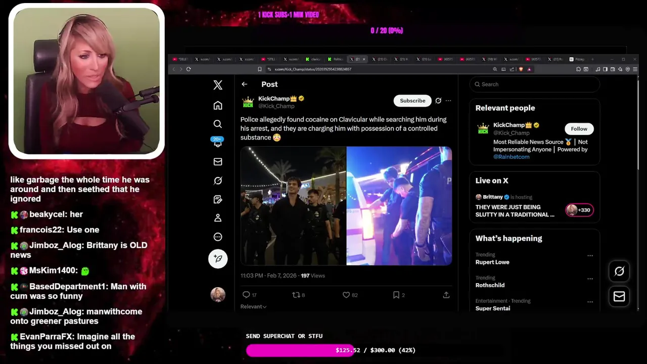Share the post via upload icon

point(446,295)
